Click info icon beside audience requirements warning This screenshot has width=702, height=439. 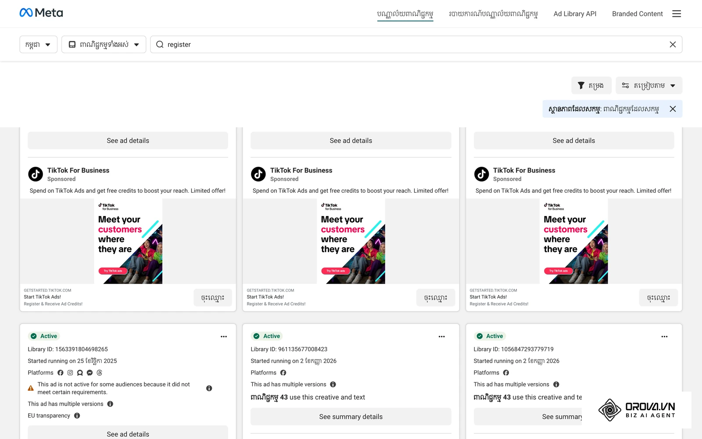[209, 388]
